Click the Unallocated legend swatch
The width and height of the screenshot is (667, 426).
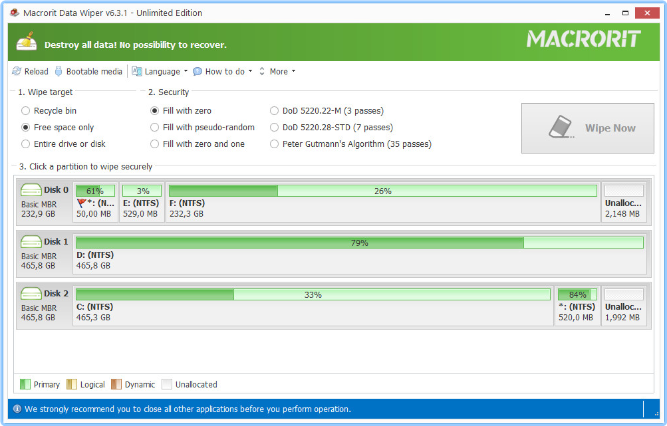[167, 384]
